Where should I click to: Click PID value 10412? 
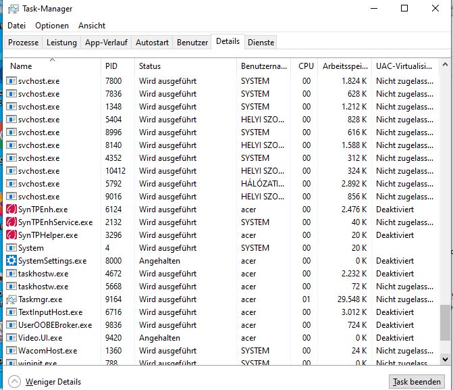coord(115,171)
